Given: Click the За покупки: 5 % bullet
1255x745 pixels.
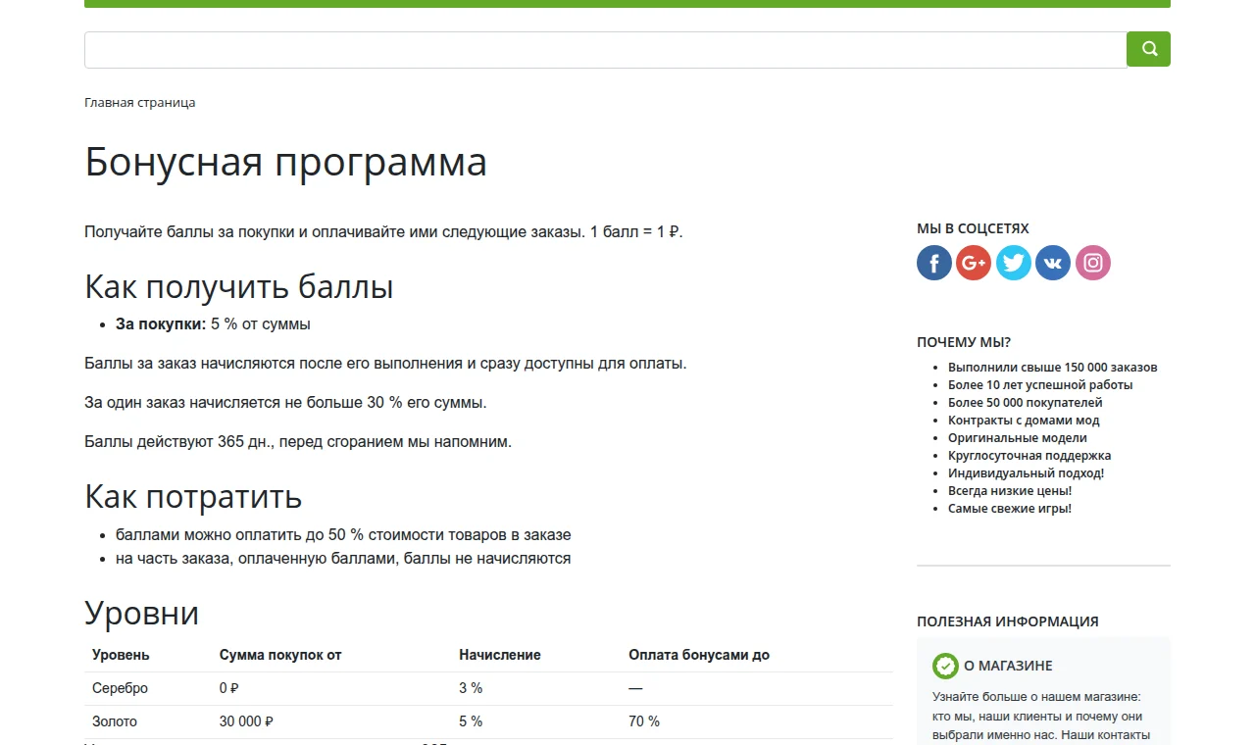Looking at the screenshot, I should pyautogui.click(x=213, y=324).
